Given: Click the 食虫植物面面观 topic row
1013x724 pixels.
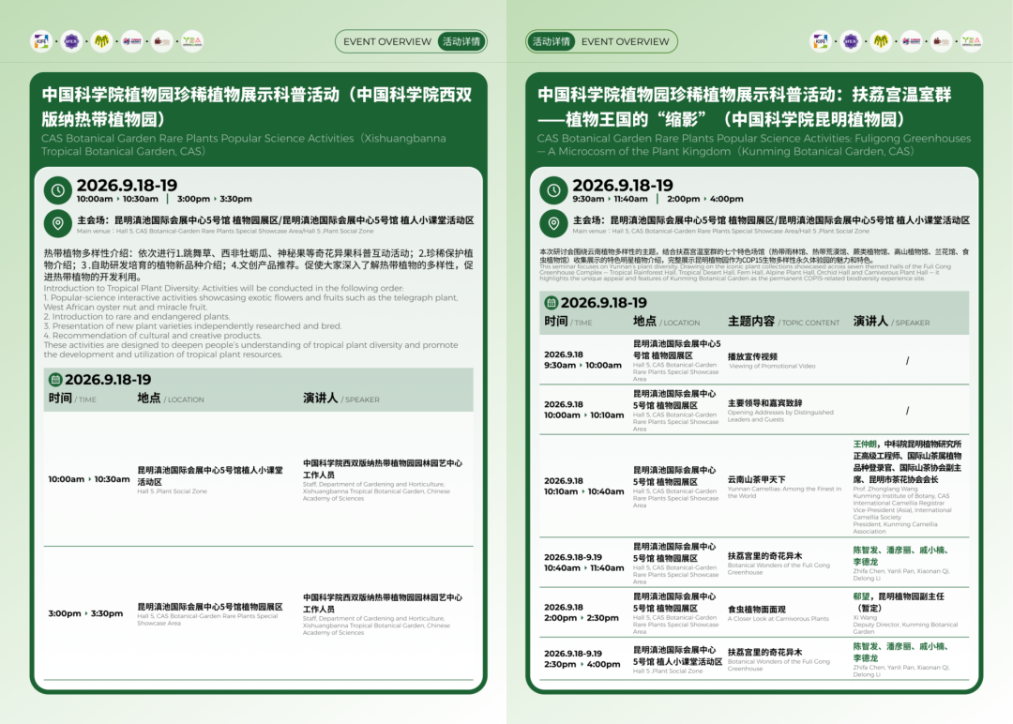Looking at the screenshot, I should click(754, 613).
